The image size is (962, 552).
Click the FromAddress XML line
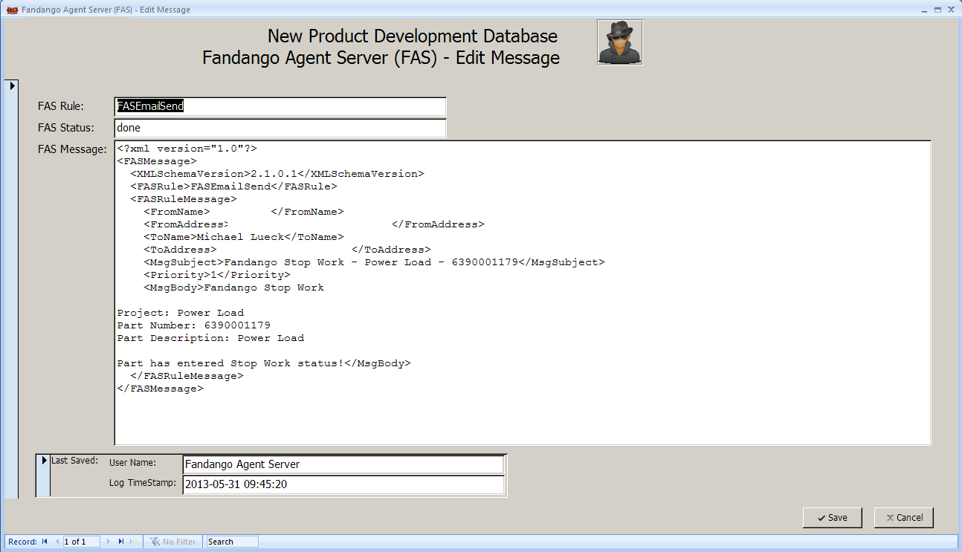[x=314, y=224]
